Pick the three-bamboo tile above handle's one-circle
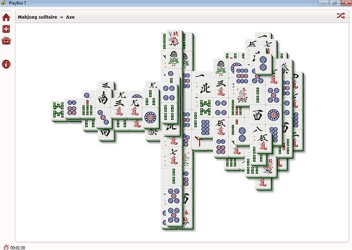Viewport: 352px width, 250px height. click(x=150, y=98)
